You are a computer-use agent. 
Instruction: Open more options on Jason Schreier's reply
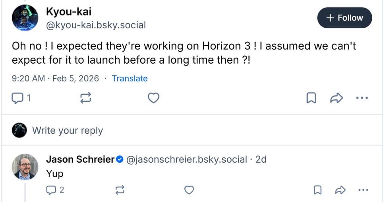(363, 190)
